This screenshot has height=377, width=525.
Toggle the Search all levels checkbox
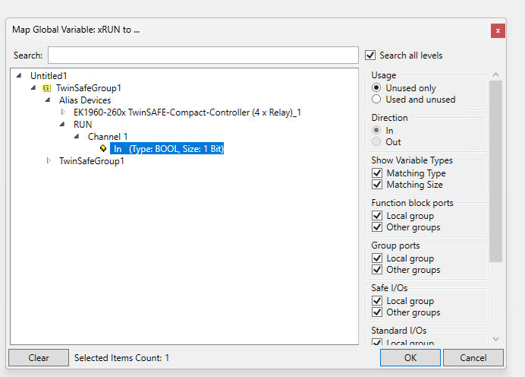pos(370,55)
